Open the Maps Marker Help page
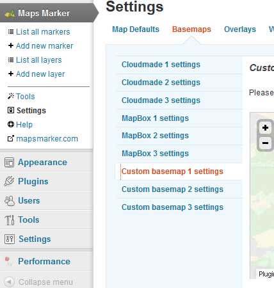Screen dimensions: 274x288 pos(24,125)
